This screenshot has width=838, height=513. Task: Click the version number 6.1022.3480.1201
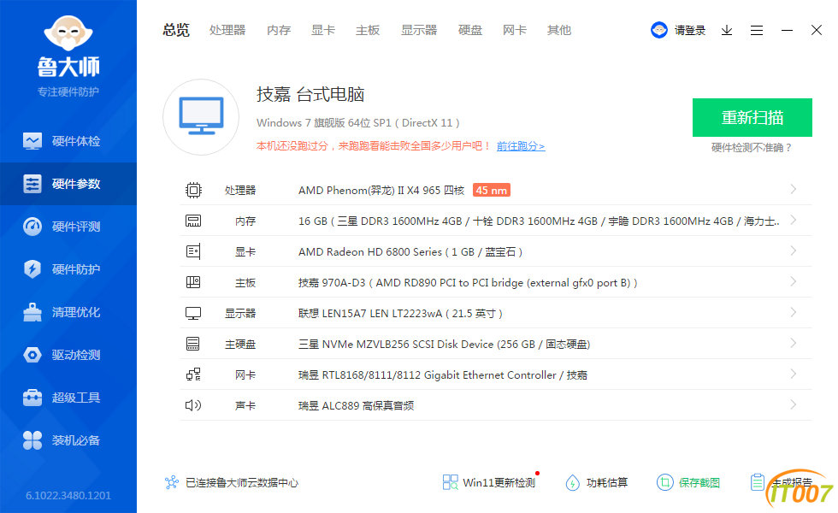(68, 495)
